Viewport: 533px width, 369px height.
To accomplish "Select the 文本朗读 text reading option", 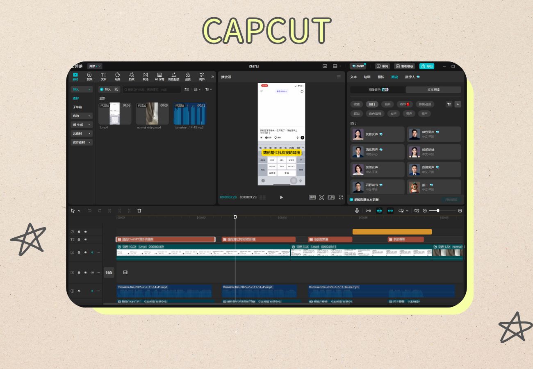I will [x=433, y=89].
